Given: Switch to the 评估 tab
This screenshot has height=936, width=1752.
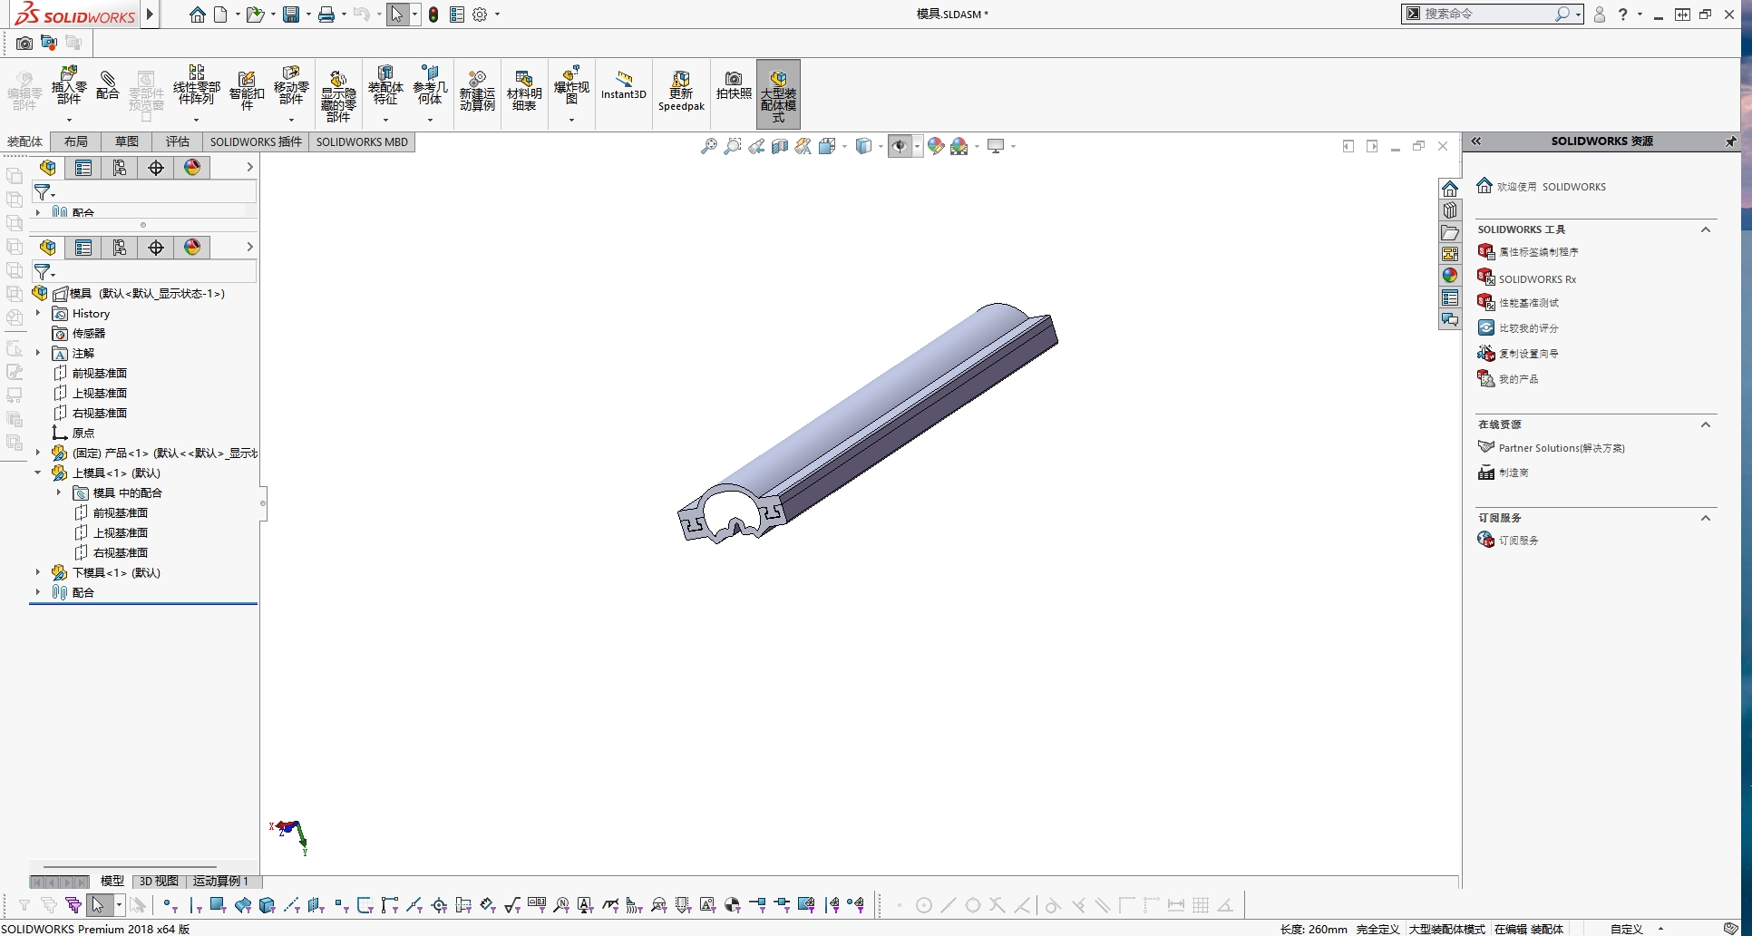Looking at the screenshot, I should pyautogui.click(x=178, y=141).
